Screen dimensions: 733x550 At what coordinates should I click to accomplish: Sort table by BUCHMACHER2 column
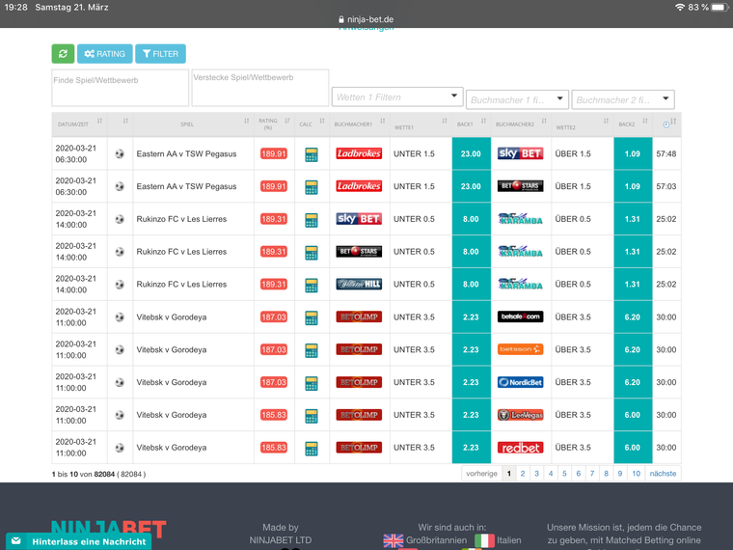pos(521,124)
